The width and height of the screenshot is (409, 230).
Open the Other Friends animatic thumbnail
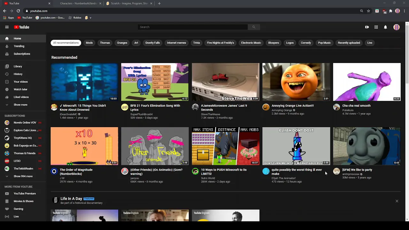click(155, 146)
